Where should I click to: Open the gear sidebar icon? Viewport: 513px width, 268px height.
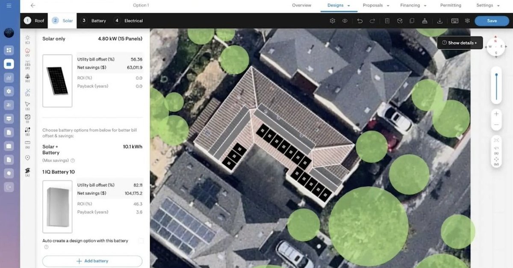(9, 91)
